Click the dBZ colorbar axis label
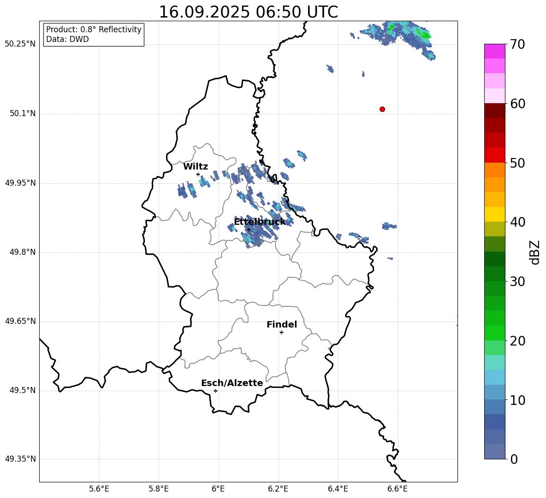Screen dimensions: 546x498 534,252
